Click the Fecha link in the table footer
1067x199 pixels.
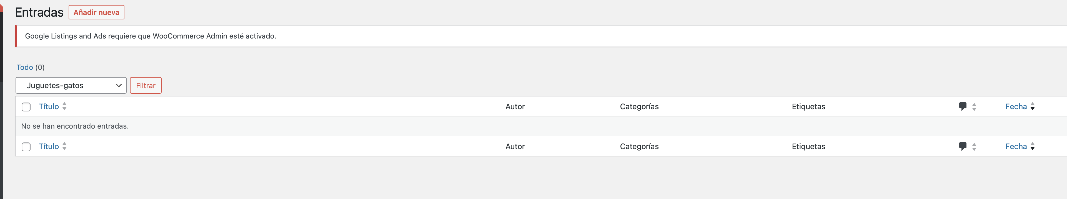1016,146
